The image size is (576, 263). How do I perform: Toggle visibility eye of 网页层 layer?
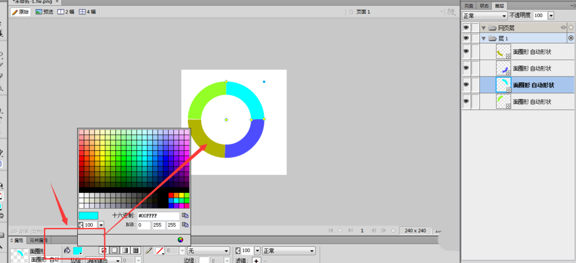coord(466,28)
